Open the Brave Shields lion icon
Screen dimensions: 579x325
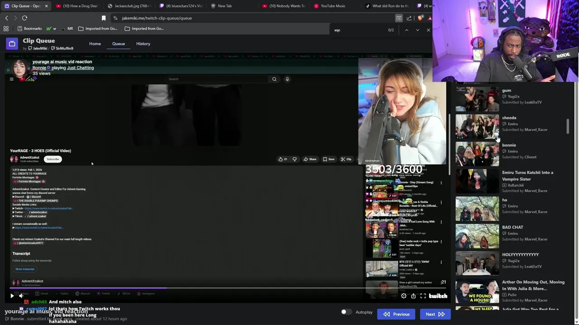(x=420, y=18)
